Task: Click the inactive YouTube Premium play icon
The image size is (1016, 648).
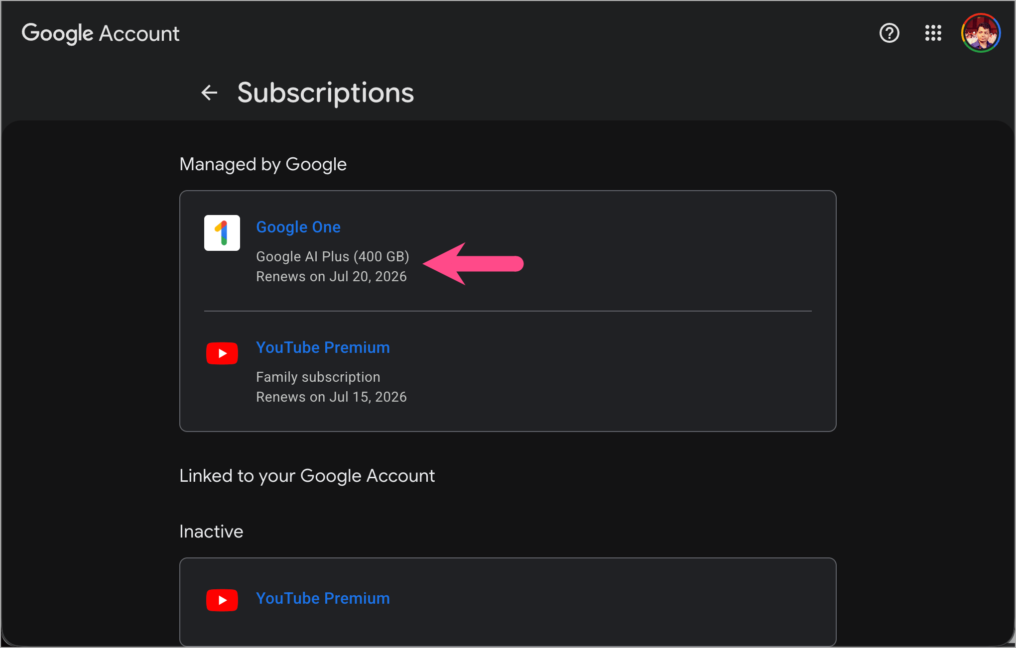Action: click(222, 600)
